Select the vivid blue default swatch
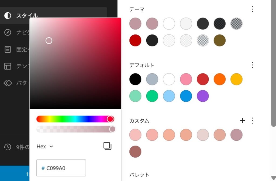276x181 pixels. 186,96
